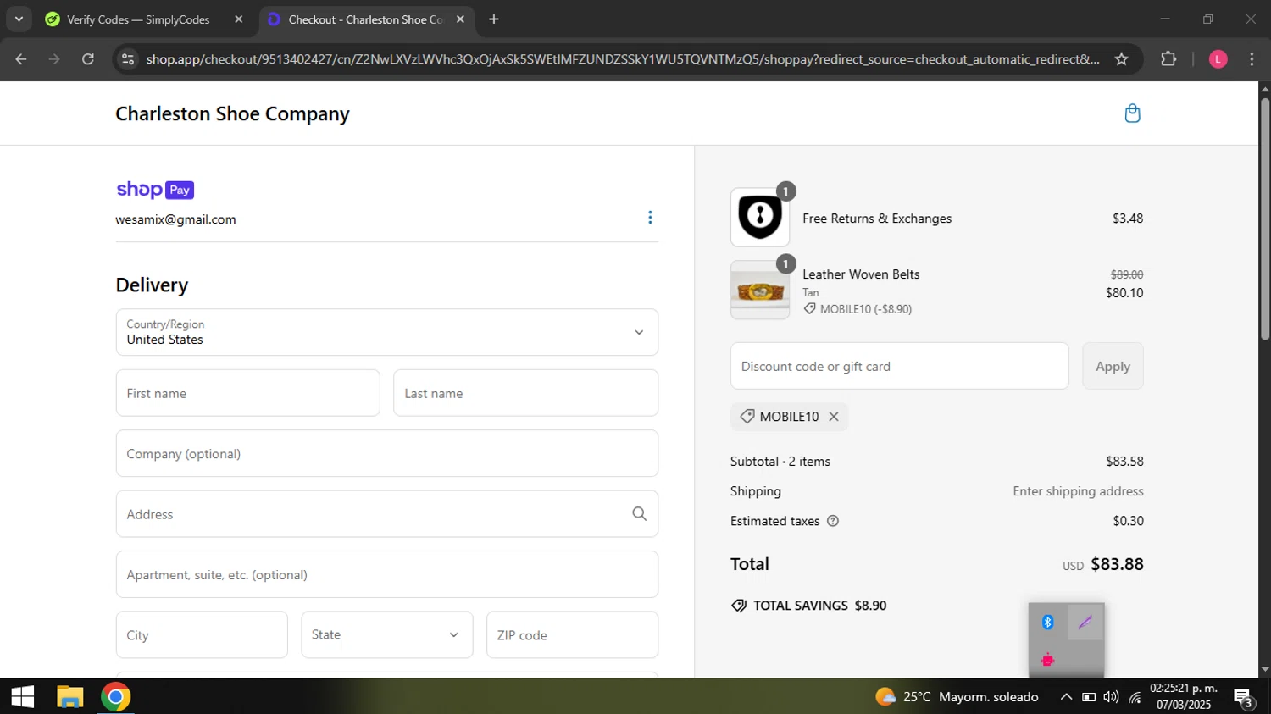This screenshot has width=1271, height=714.
Task: Click the City field
Action: (x=202, y=634)
